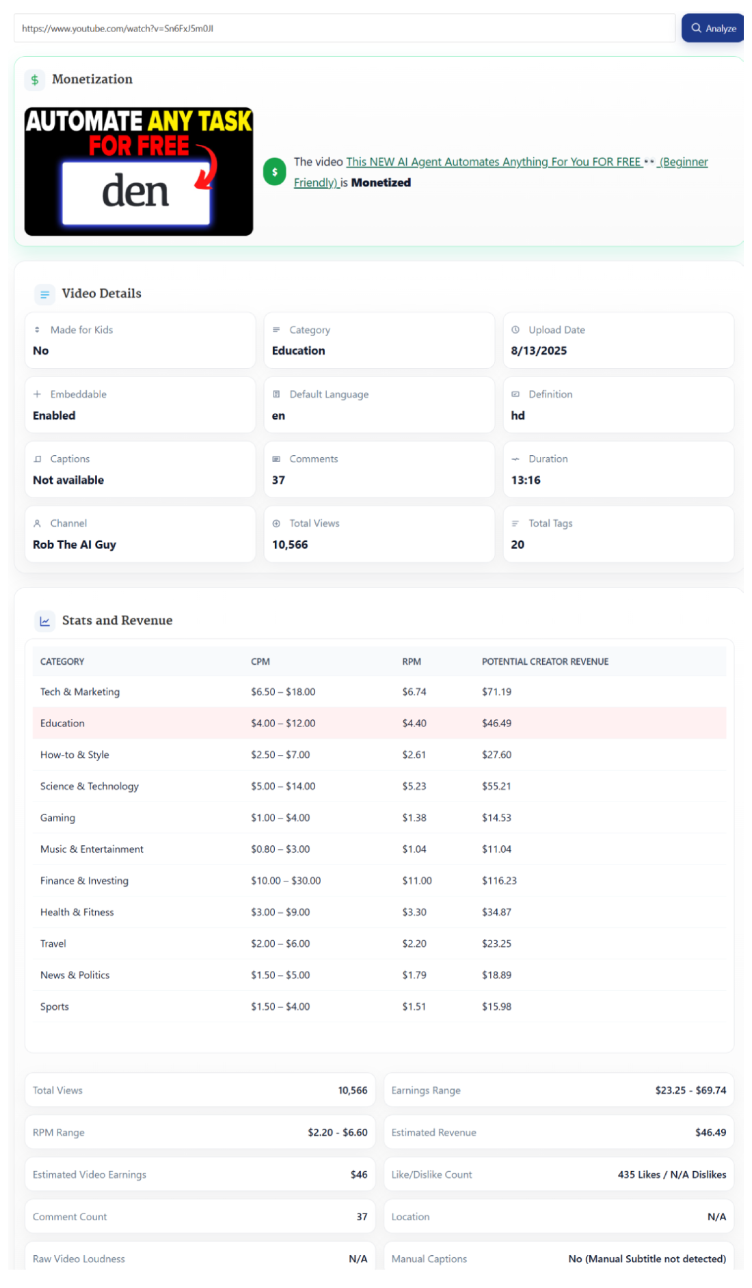Click the Captions card icon
752x1288 pixels.
tap(37, 459)
